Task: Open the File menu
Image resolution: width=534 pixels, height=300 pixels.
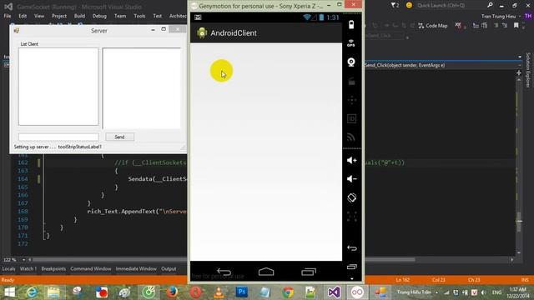Action: [8, 16]
